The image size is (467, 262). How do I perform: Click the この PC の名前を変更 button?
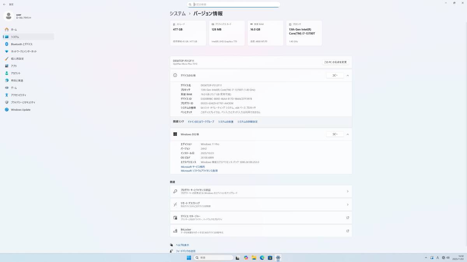(335, 62)
